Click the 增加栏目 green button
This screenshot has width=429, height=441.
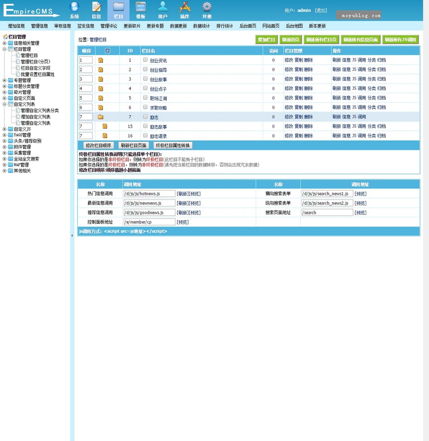(x=266, y=40)
